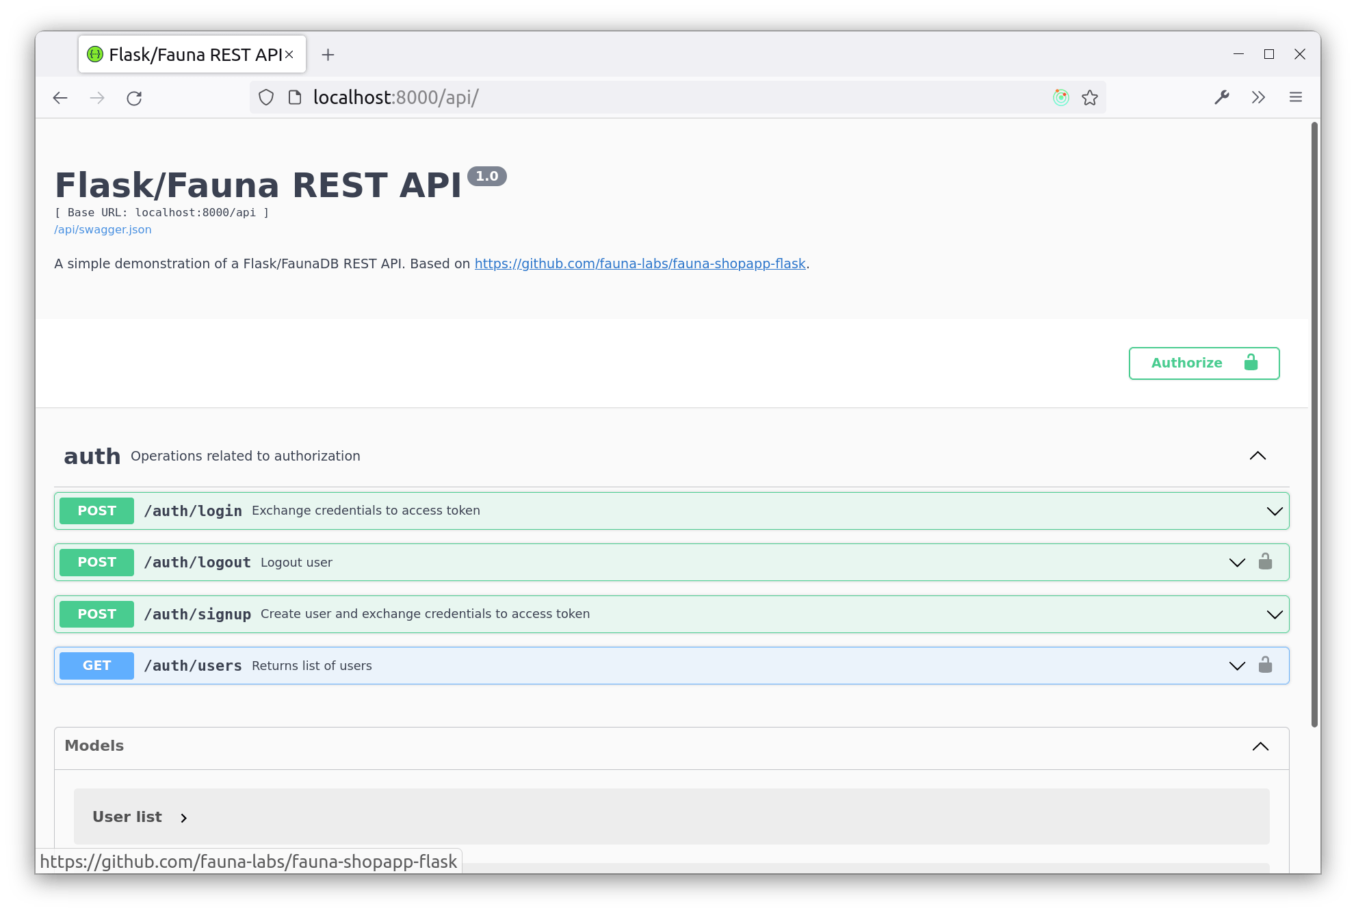Image resolution: width=1356 pixels, height=913 pixels.
Task: Bookmark this page using the star icon
Action: pos(1088,97)
